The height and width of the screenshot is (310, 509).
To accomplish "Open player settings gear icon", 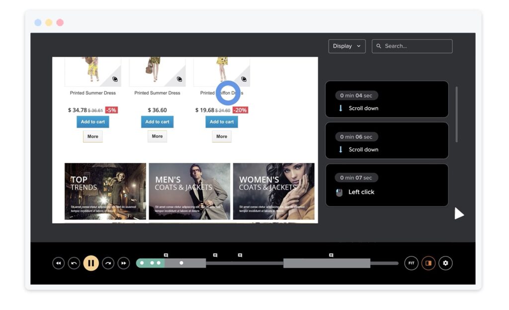I will point(445,263).
